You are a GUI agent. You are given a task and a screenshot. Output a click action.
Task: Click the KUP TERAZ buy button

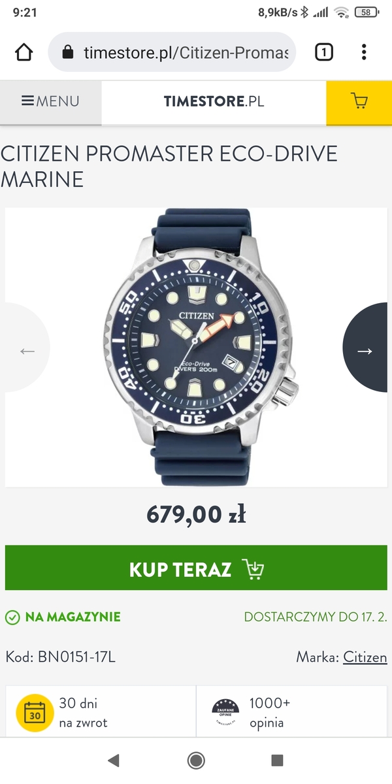(x=196, y=568)
